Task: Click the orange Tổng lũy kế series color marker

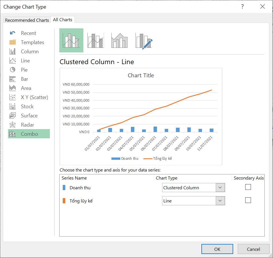Action: tap(64, 201)
